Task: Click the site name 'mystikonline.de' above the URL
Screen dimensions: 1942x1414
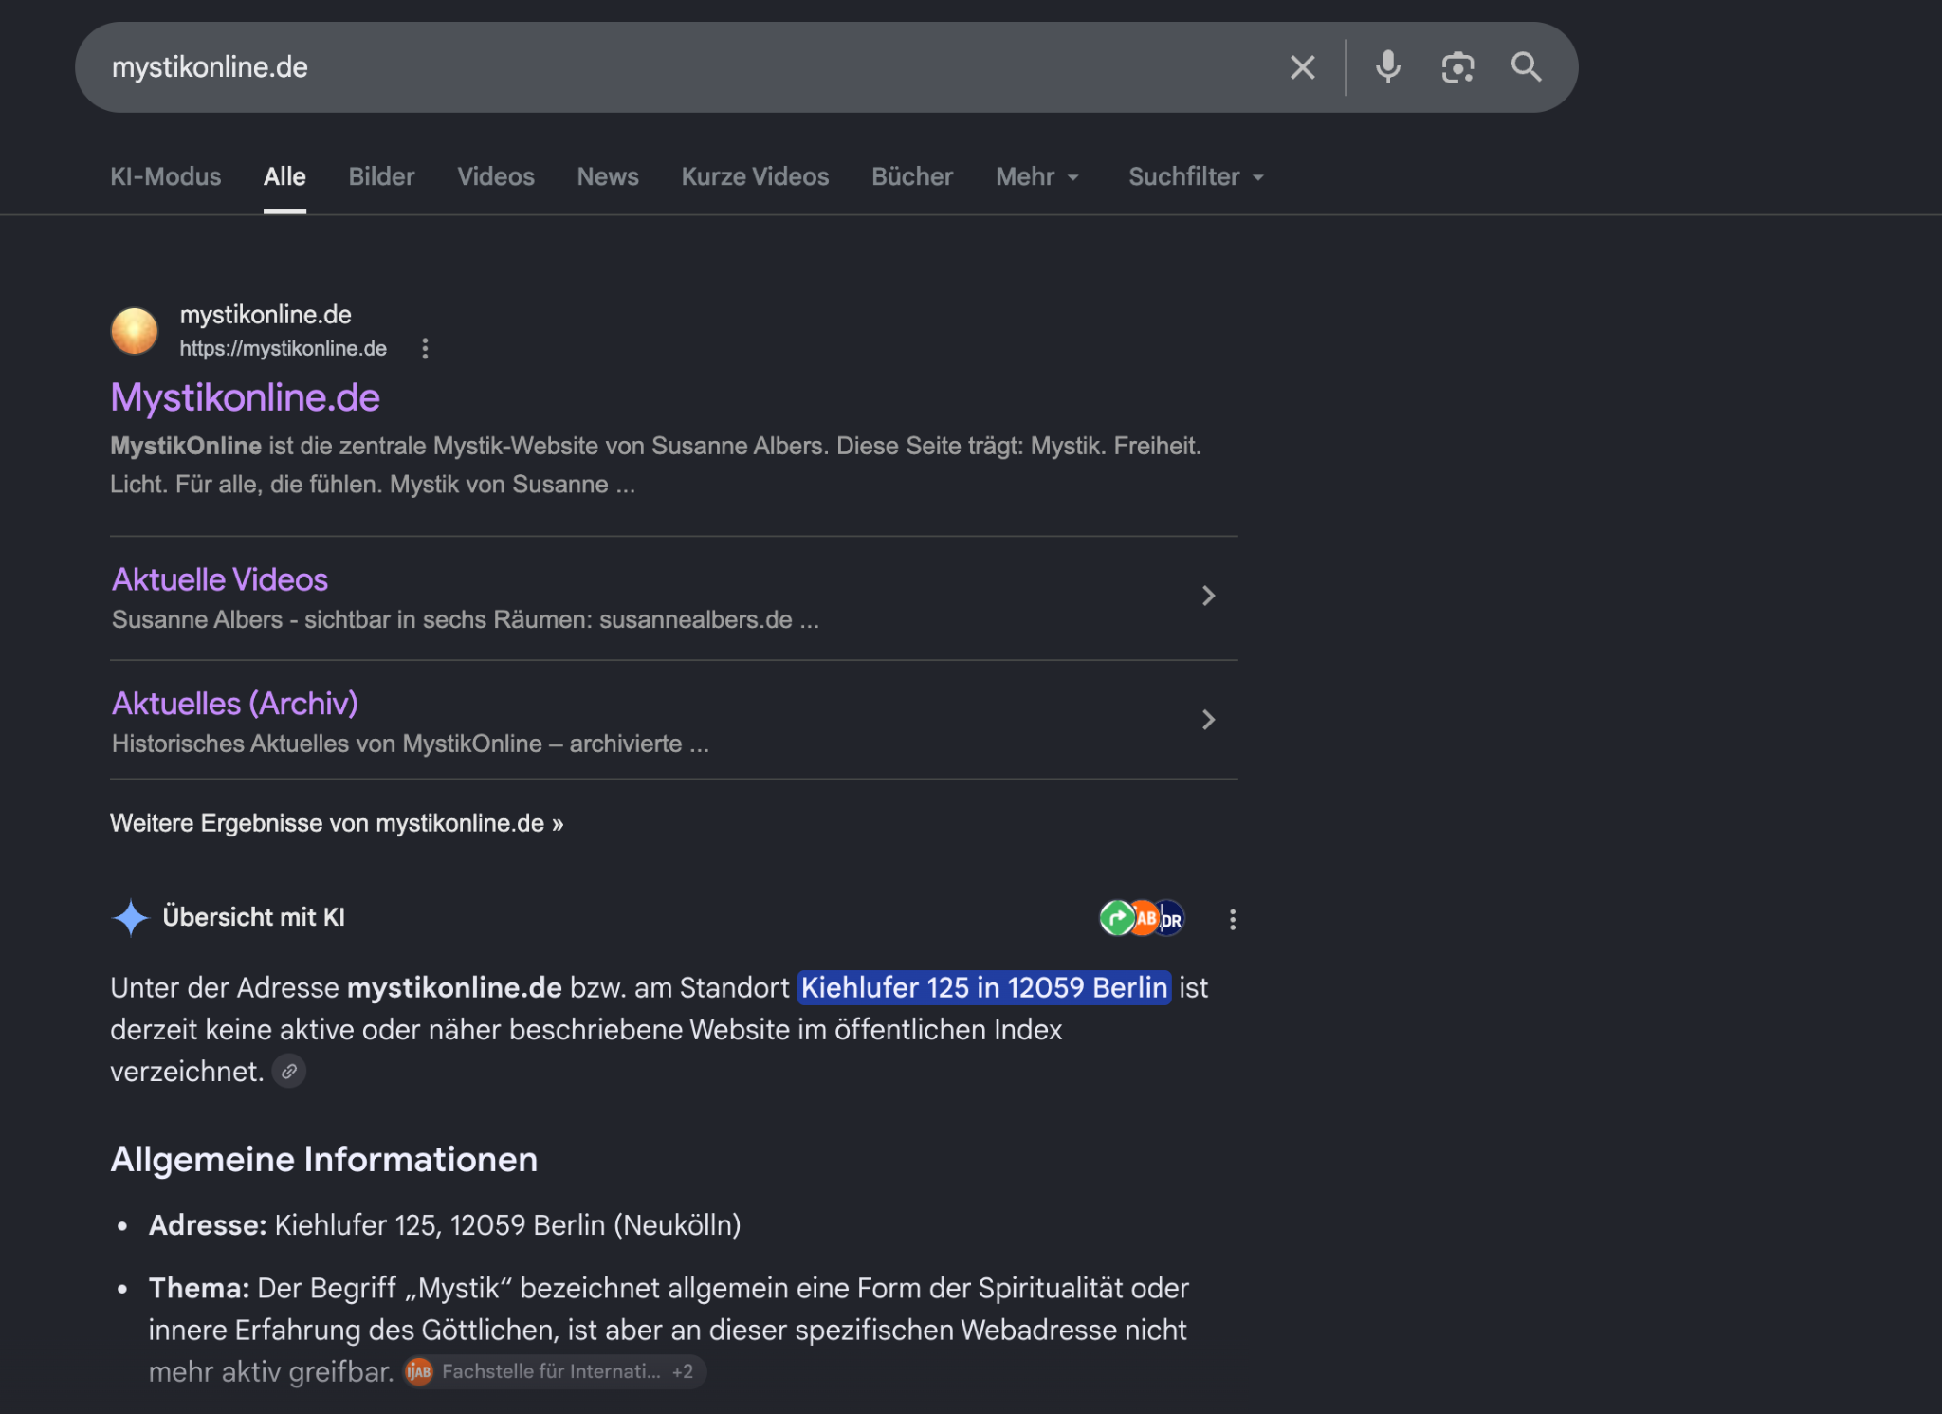Action: [x=266, y=315]
